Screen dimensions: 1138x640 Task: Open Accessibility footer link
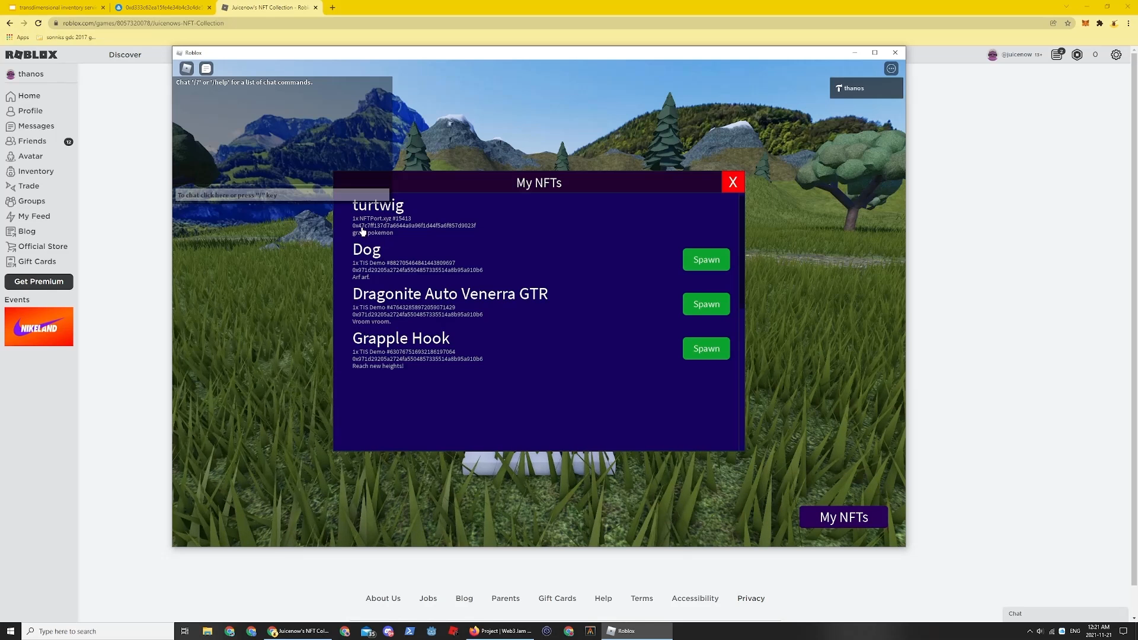(x=695, y=599)
